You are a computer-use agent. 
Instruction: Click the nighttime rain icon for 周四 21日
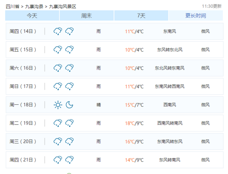click(69, 160)
